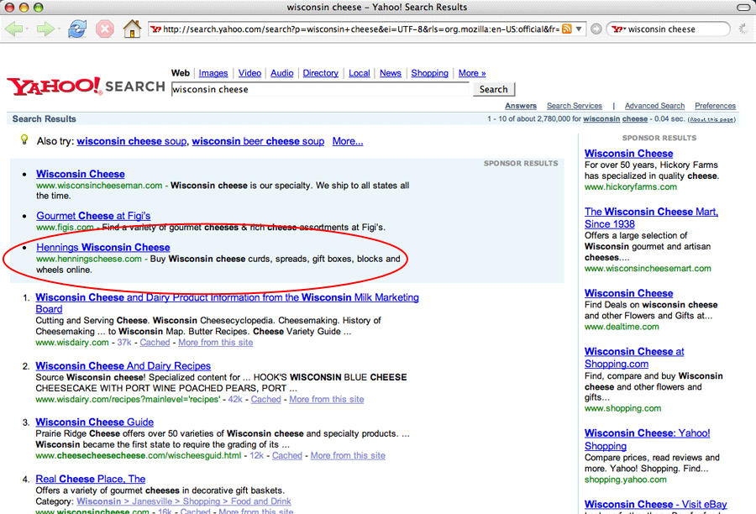Viewport: 756px width, 514px height.
Task: Click the Go button beside address bar
Action: pyautogui.click(x=596, y=29)
